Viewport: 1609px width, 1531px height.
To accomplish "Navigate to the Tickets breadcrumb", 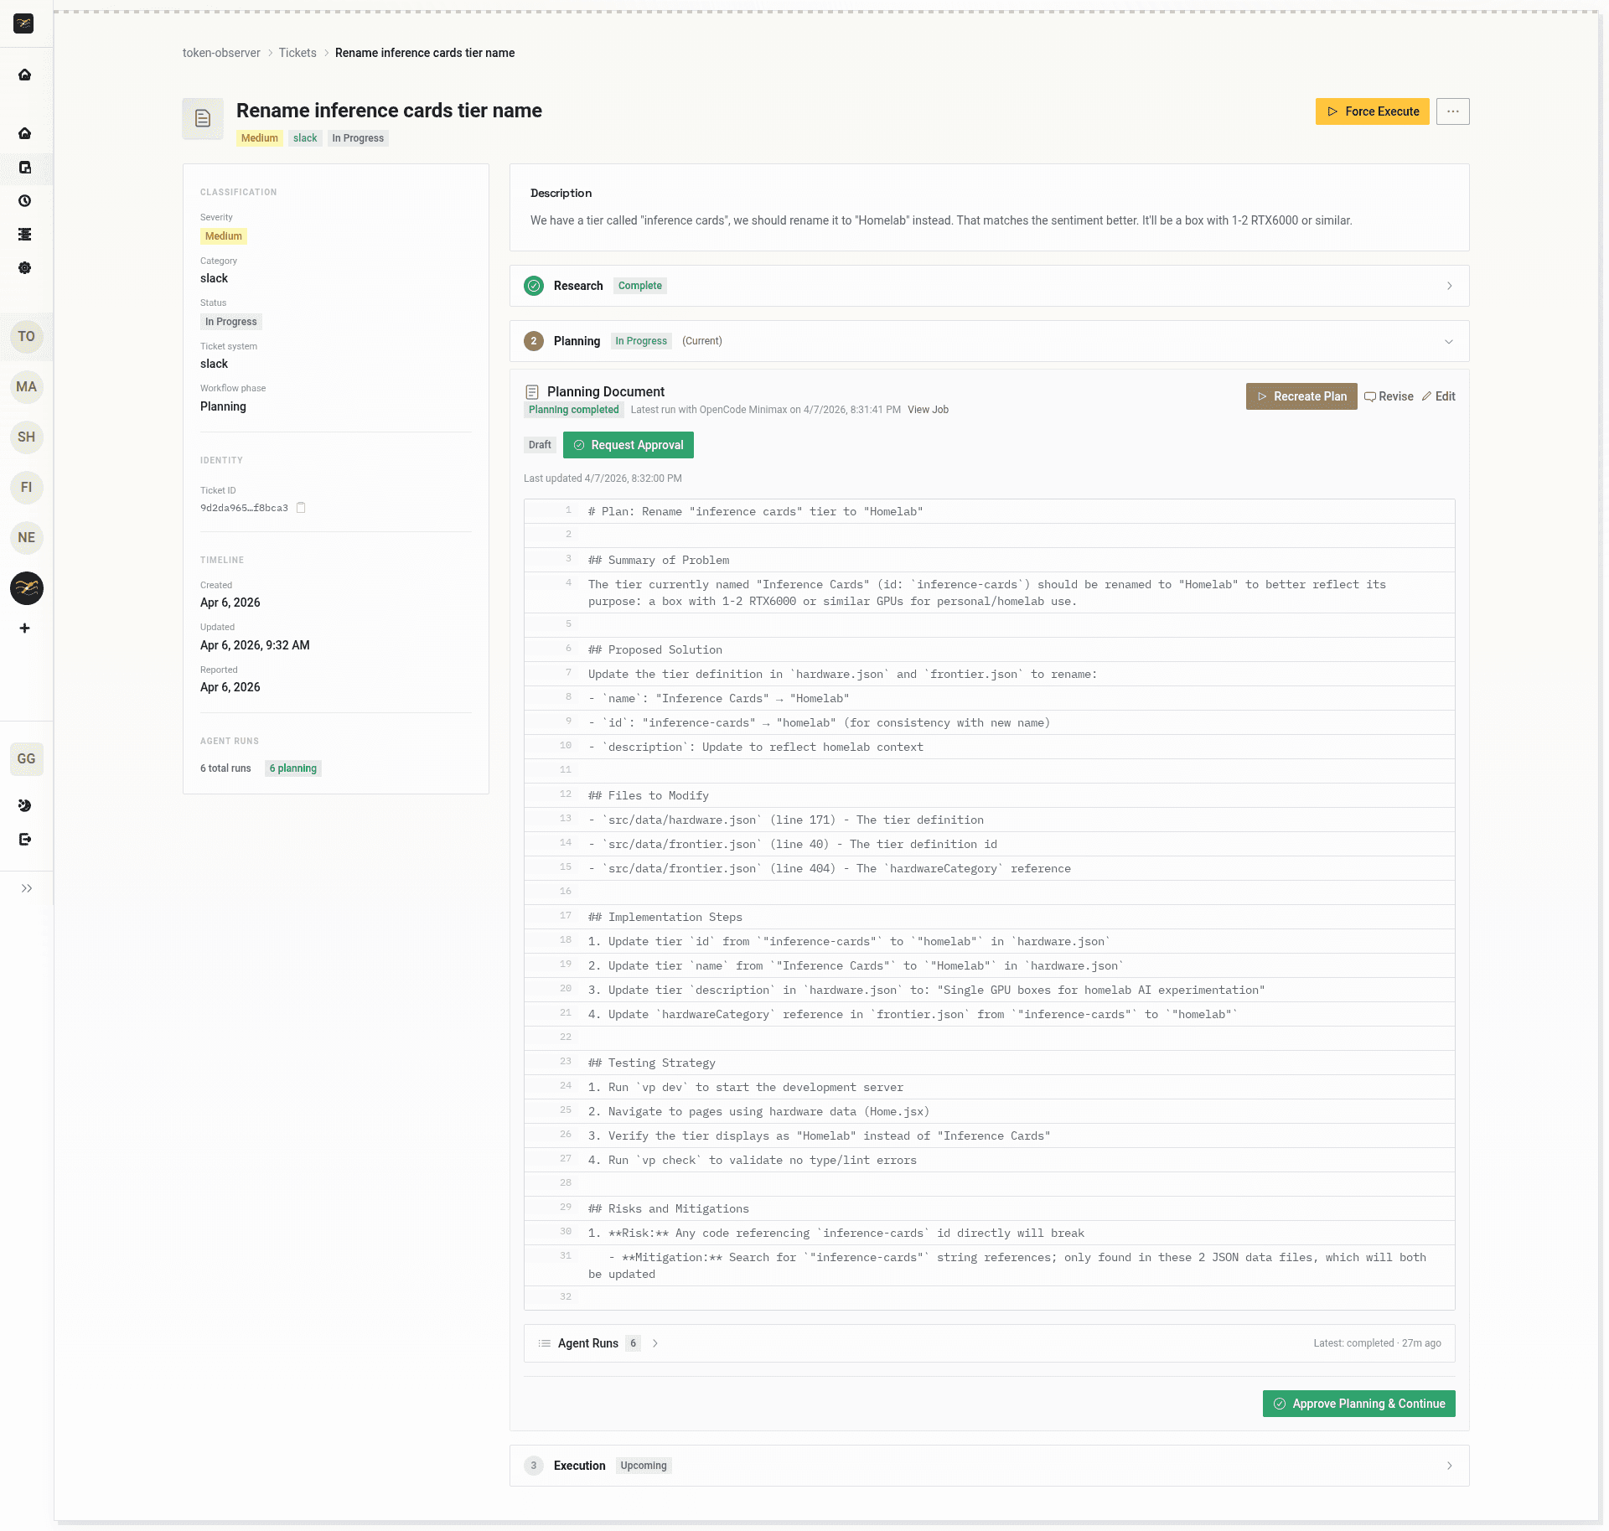I will pyautogui.click(x=297, y=53).
